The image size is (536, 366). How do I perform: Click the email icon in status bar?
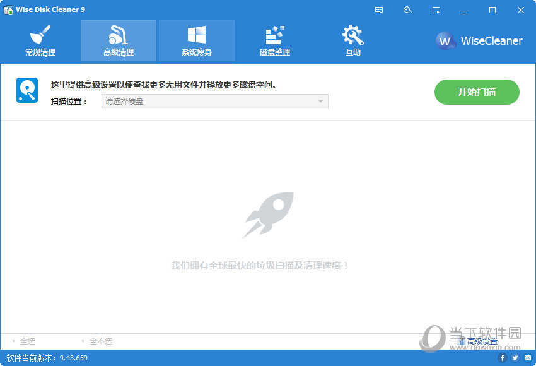coord(528,358)
